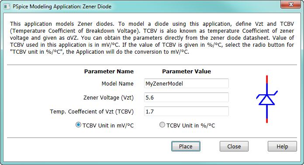Viewport: 304px width, 165px height.
Task: Click the Zener Voltage (Vzt) label
Action: (109, 98)
